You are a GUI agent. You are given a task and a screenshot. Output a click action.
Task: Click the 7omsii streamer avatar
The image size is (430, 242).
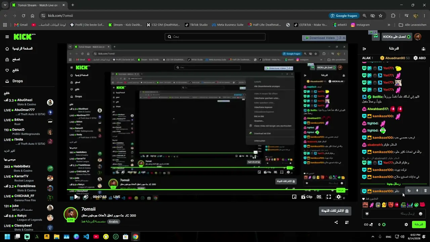(x=71, y=214)
